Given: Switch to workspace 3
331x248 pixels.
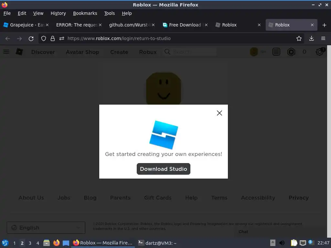Looking at the screenshot, I should pos(30,243).
